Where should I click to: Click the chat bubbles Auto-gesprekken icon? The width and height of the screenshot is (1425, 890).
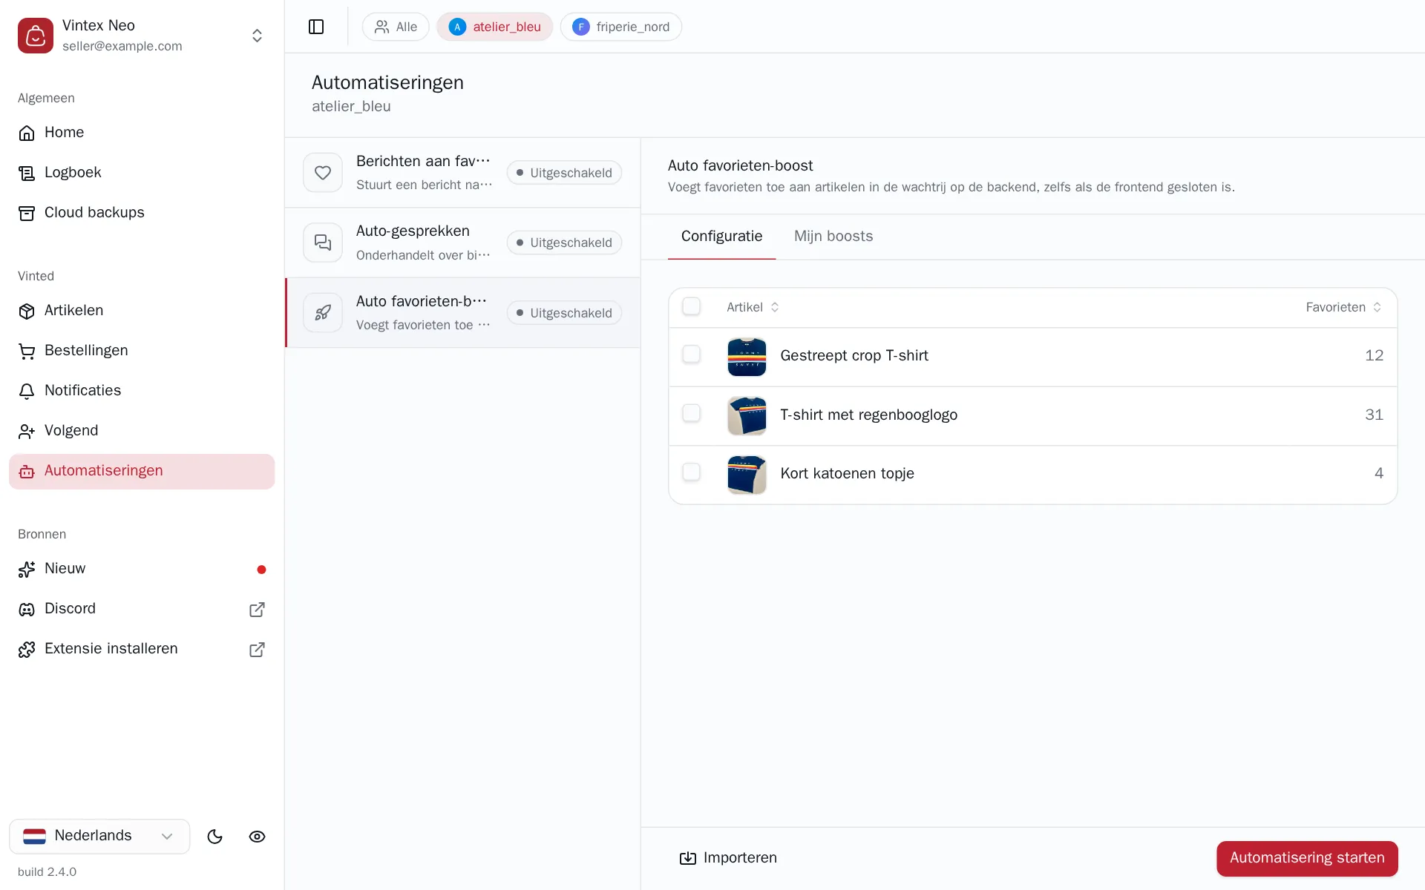pos(323,243)
